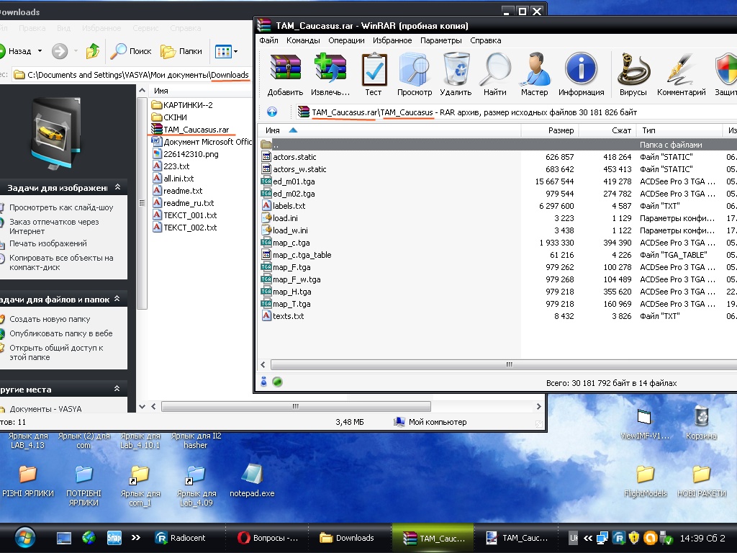Sort file list by Размер column header
The height and width of the screenshot is (553, 737).
point(560,130)
